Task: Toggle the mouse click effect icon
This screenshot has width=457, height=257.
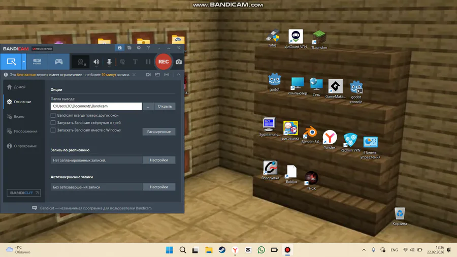Action: click(122, 62)
